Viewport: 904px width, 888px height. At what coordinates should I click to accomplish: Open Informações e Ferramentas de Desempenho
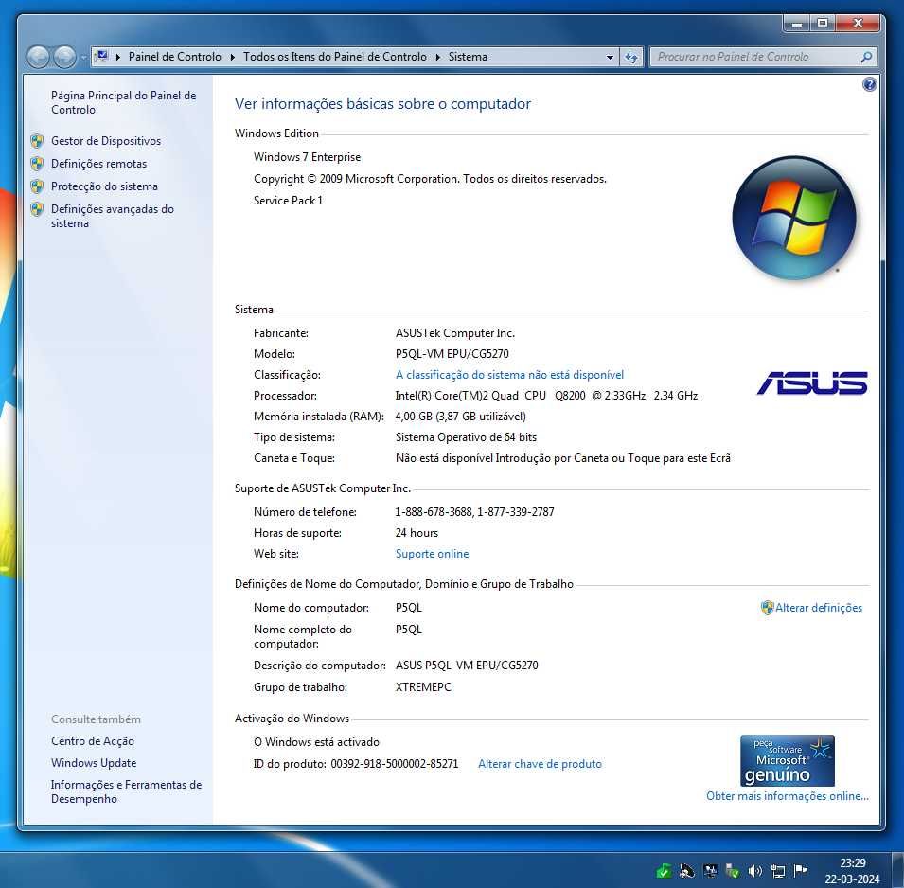pos(126,791)
